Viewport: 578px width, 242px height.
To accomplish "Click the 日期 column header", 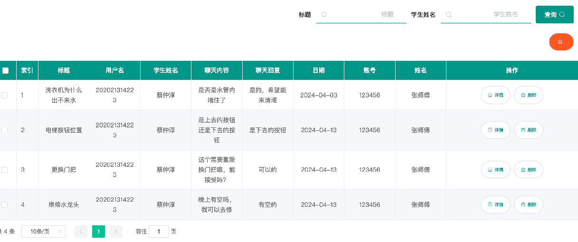I will point(319,70).
